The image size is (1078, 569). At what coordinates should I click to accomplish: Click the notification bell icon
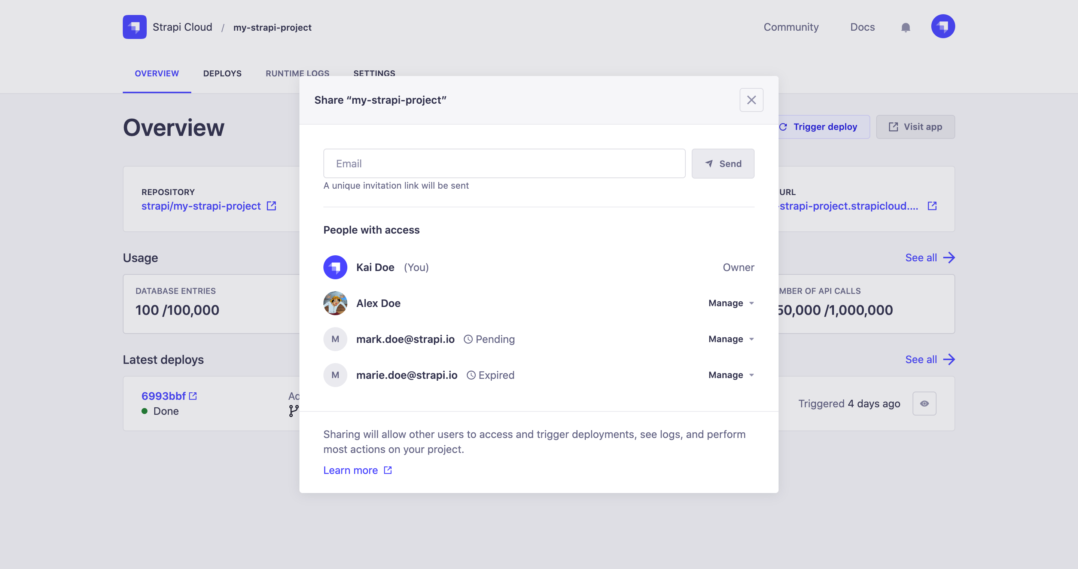pos(905,27)
